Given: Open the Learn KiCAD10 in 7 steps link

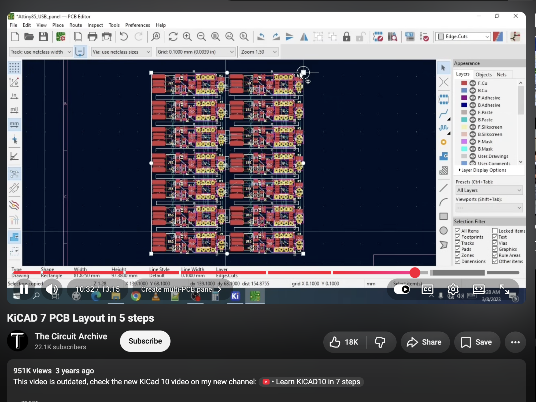Looking at the screenshot, I should click(x=311, y=382).
